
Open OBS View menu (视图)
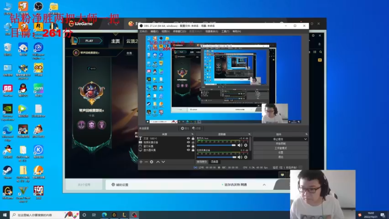[x=165, y=32]
